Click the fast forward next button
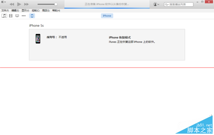Image resolution: width=214 pixels, height=135 pixels. [26, 4]
